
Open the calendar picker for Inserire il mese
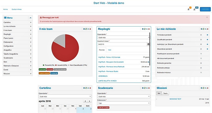coord(148,44)
